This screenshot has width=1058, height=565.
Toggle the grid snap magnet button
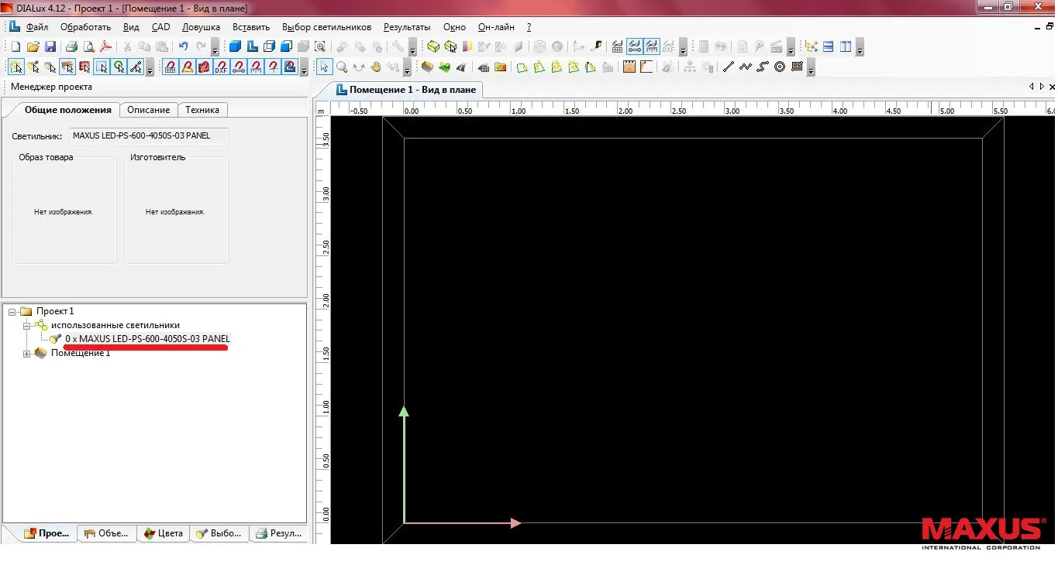(x=170, y=67)
